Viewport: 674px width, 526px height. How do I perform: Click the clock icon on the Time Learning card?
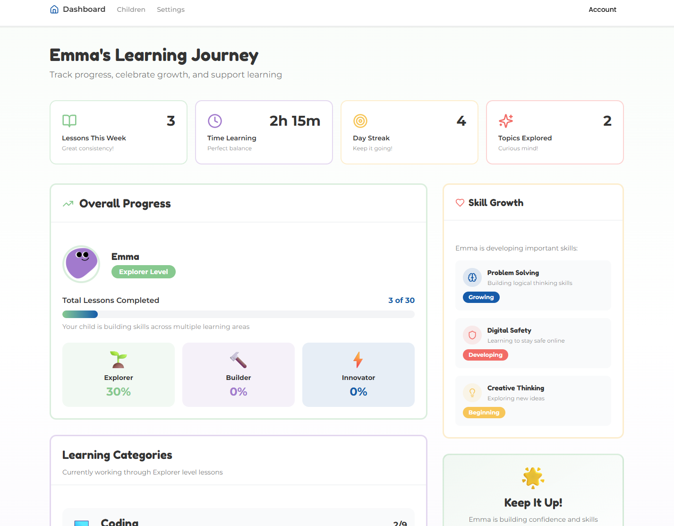(215, 121)
